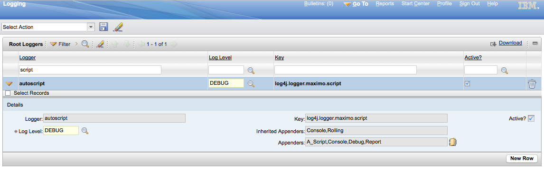
Task: Open the Reports menu
Action: tap(385, 3)
